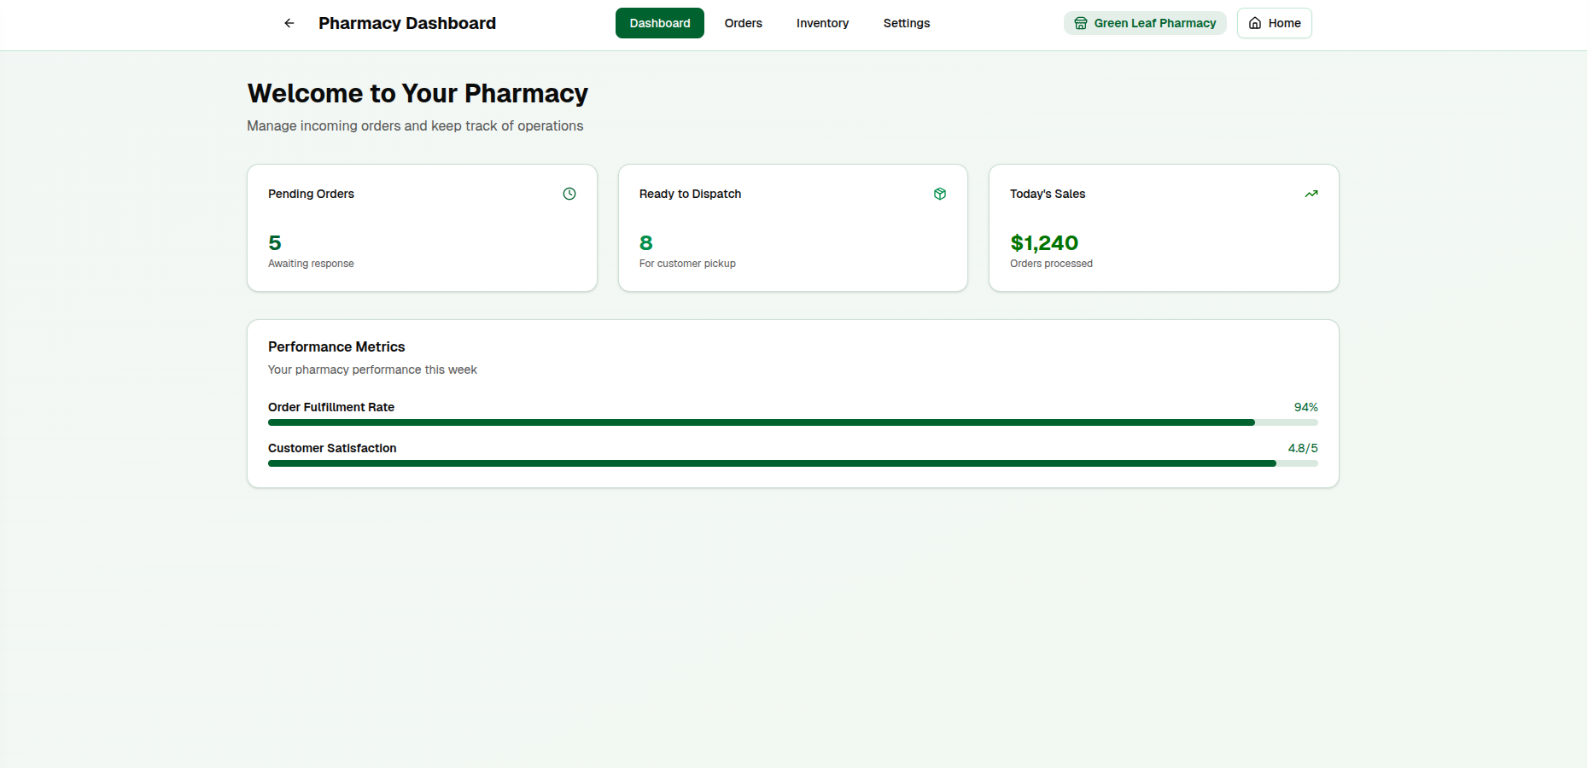Click the trending-up icon in Today's Sales
1588x768 pixels.
coord(1311,194)
